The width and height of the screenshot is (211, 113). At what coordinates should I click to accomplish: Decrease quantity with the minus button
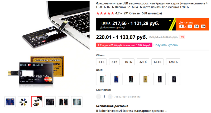(x=98, y=97)
